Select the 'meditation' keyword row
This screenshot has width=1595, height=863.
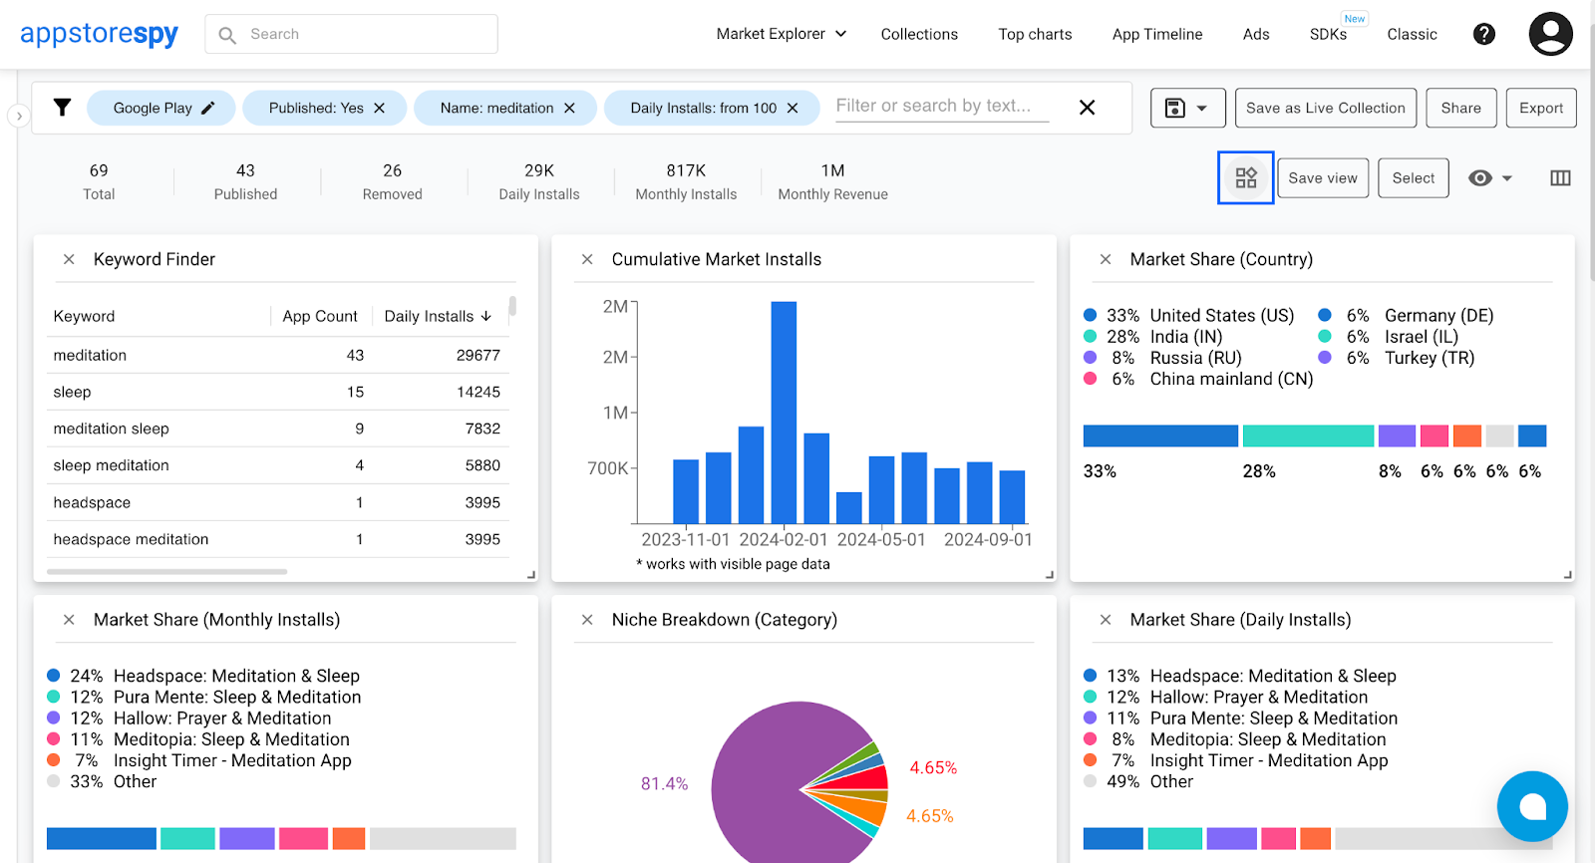coord(277,355)
